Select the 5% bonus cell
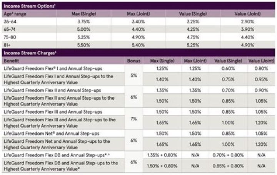 pyautogui.click(x=133, y=75)
